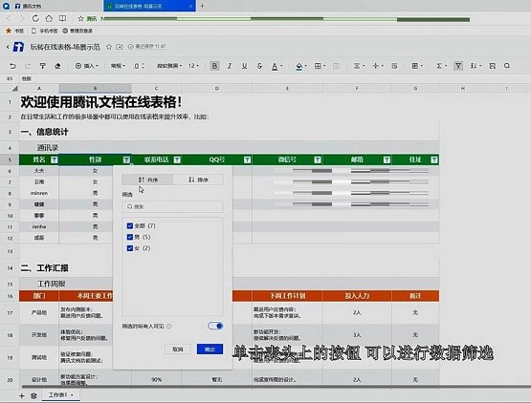Image resolution: width=531 pixels, height=403 pixels.
Task: Click the move to folder icon
Action: tap(120, 47)
